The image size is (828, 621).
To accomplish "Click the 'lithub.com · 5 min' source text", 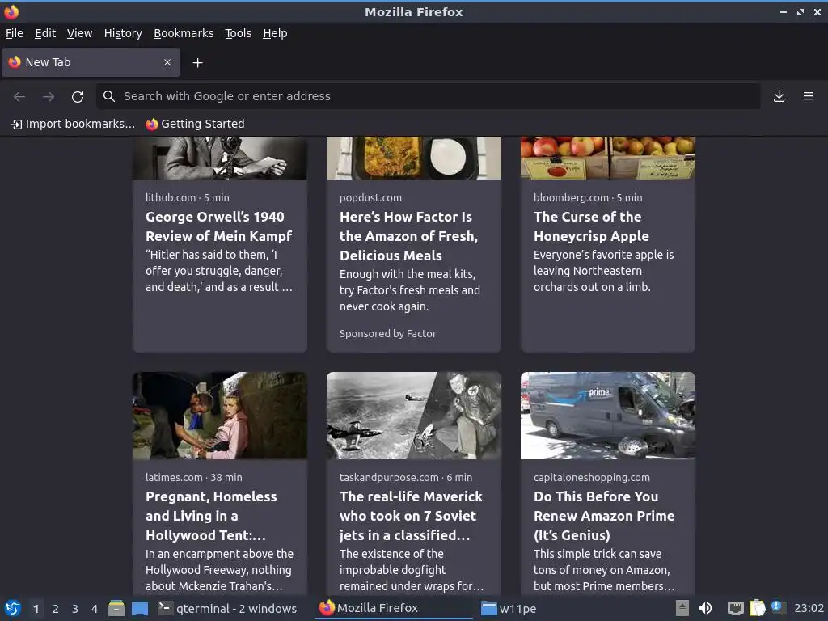I will [x=188, y=197].
